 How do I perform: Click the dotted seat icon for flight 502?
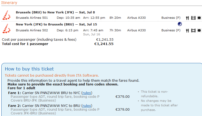click(199, 31)
